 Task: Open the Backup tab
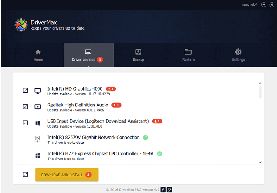[138, 55]
